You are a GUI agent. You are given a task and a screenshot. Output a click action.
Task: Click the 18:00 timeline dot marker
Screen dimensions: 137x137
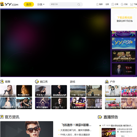[100, 126]
